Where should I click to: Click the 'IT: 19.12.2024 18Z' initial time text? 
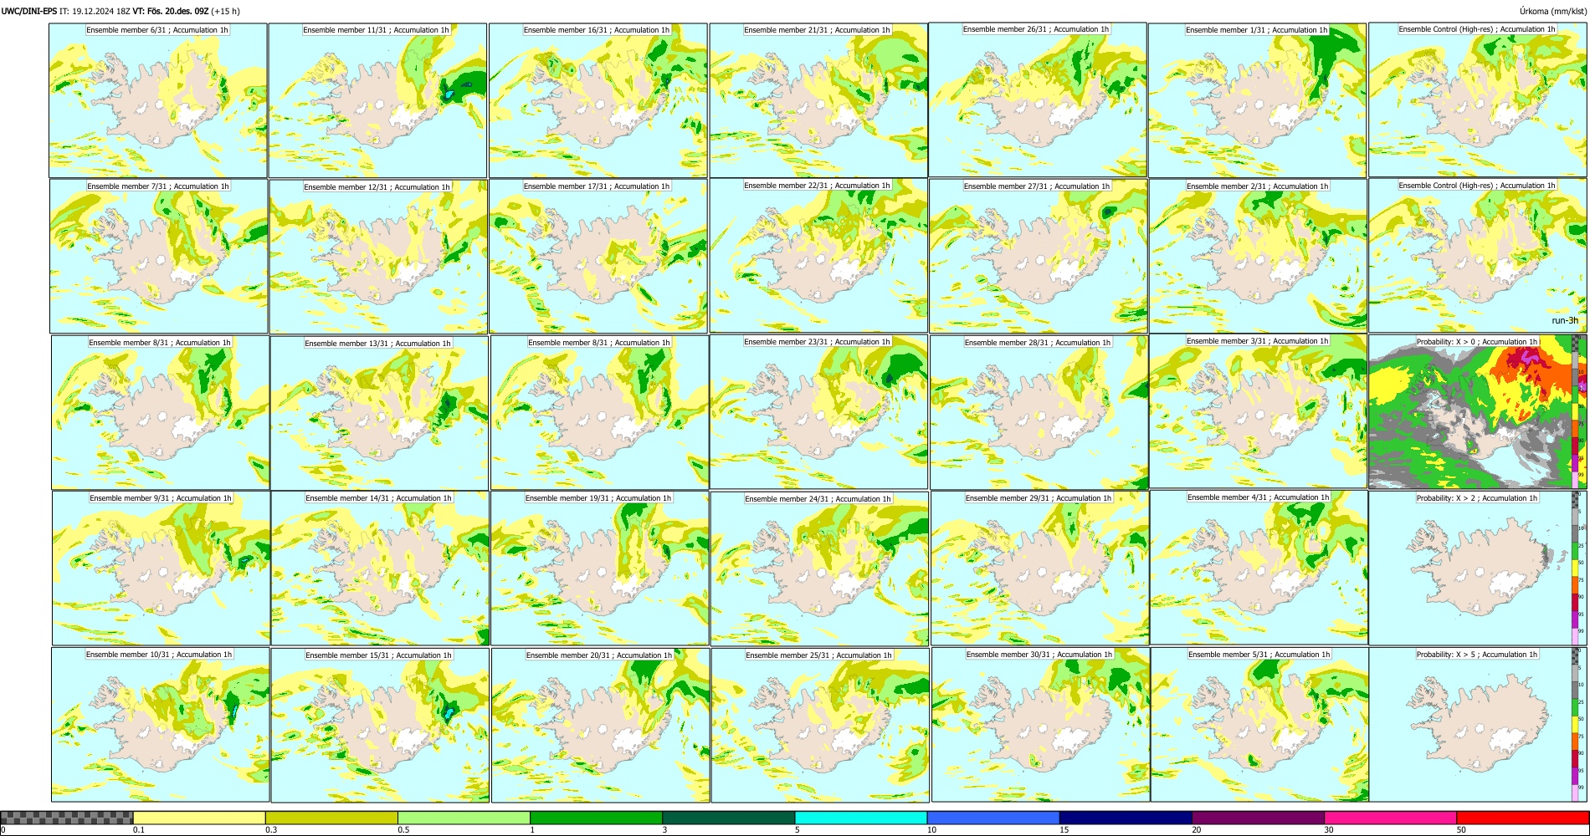pos(95,11)
